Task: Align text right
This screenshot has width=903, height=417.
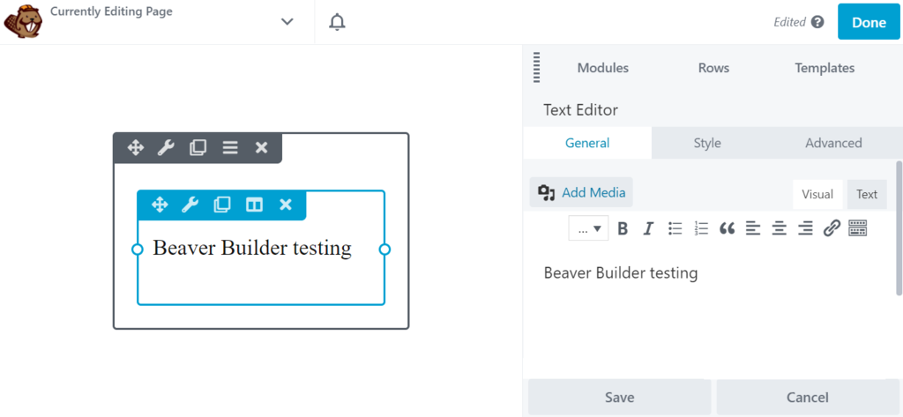Action: pos(805,228)
